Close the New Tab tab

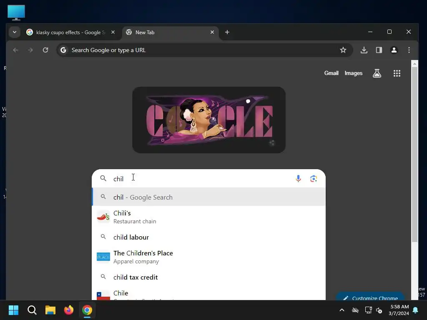[212, 32]
